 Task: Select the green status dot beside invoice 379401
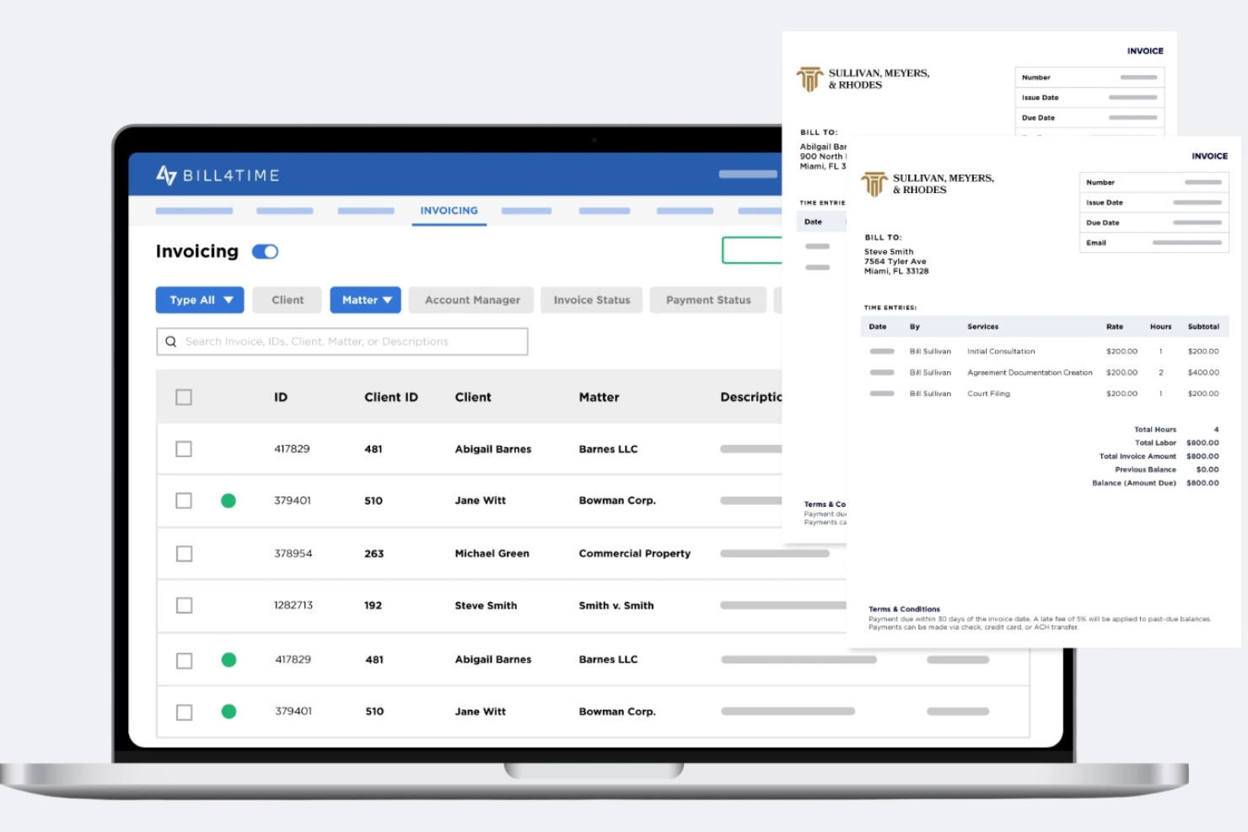(x=228, y=500)
